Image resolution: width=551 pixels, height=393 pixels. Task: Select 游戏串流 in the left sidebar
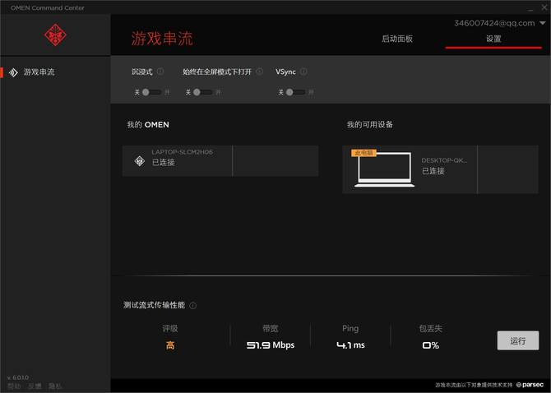[x=39, y=72]
